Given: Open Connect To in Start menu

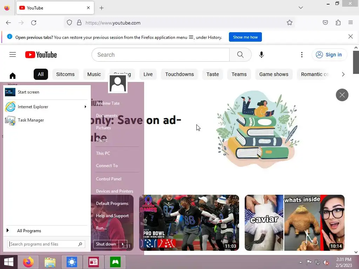Looking at the screenshot, I should [107, 166].
